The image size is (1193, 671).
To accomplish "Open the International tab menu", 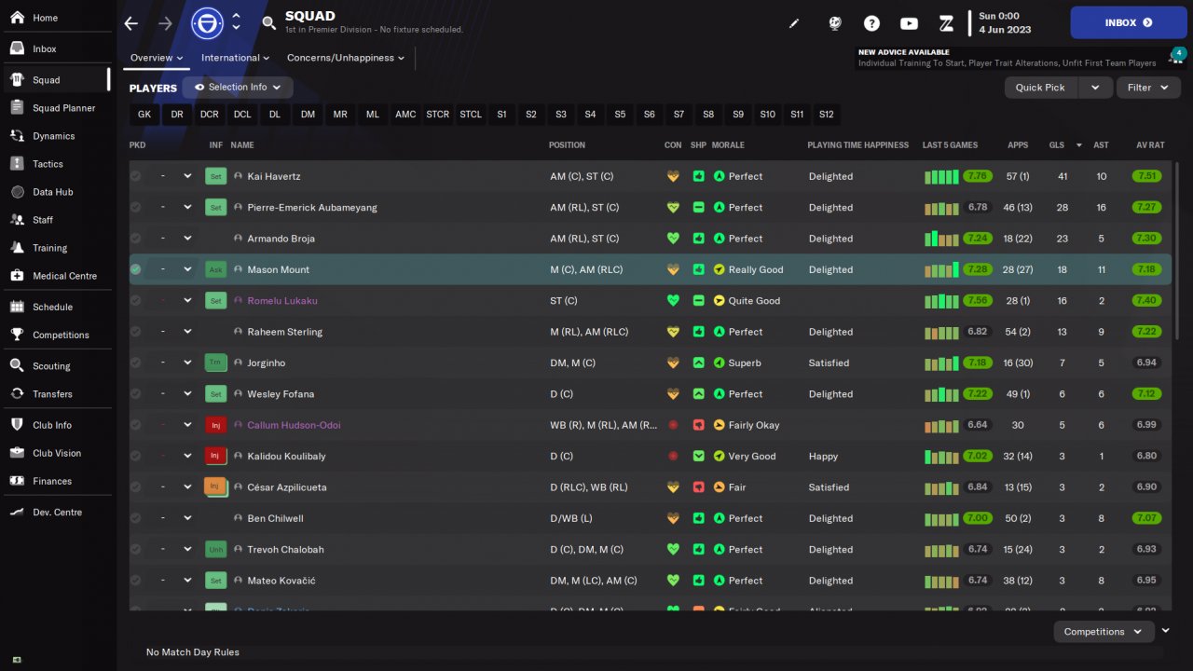I will coord(236,58).
